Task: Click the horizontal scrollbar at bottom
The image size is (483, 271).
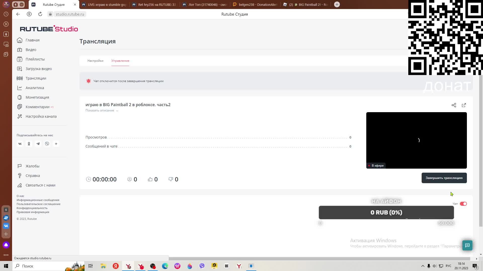Action: [319, 259]
